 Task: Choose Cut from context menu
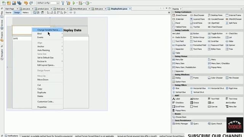click(47, 85)
